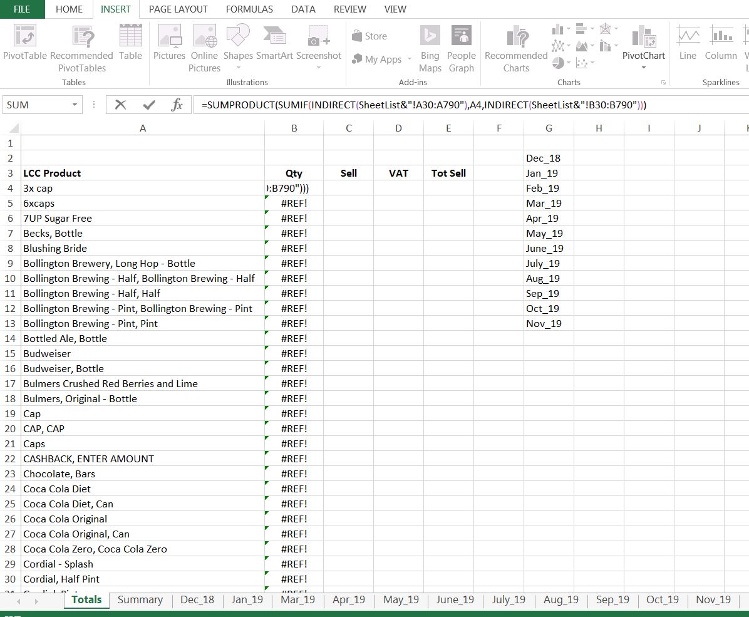
Task: Insert a PivotTable
Action: [x=25, y=43]
